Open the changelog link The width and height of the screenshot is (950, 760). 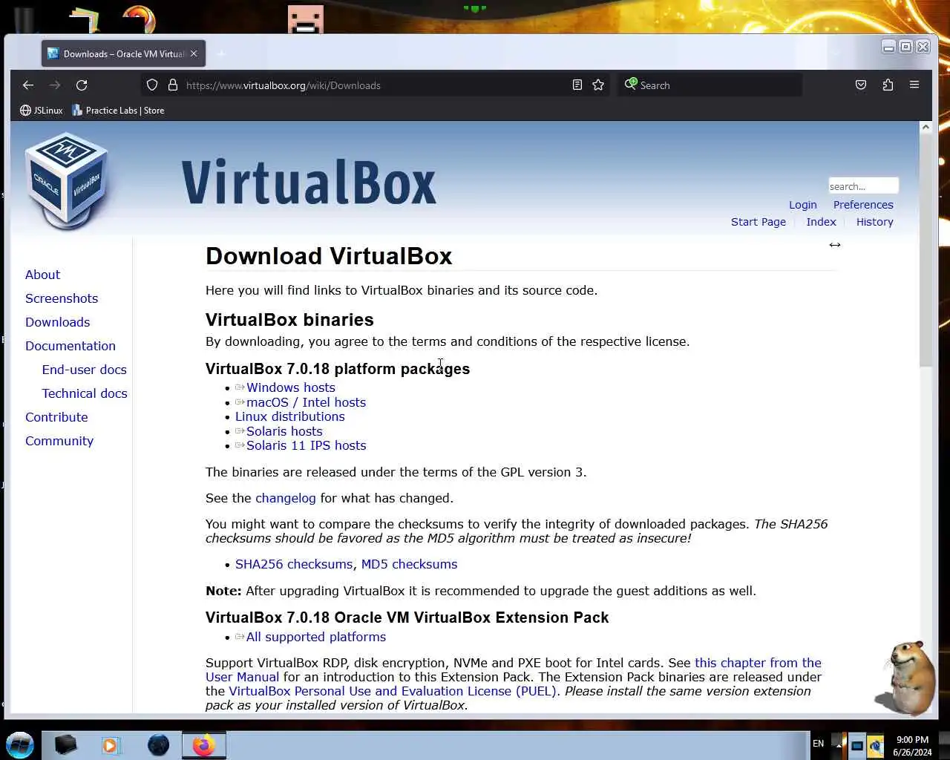[x=285, y=498]
